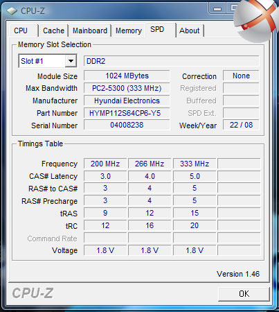Image resolution: width=279 pixels, height=312 pixels.
Task: Click the tRC value 16
Action: tap(150, 225)
